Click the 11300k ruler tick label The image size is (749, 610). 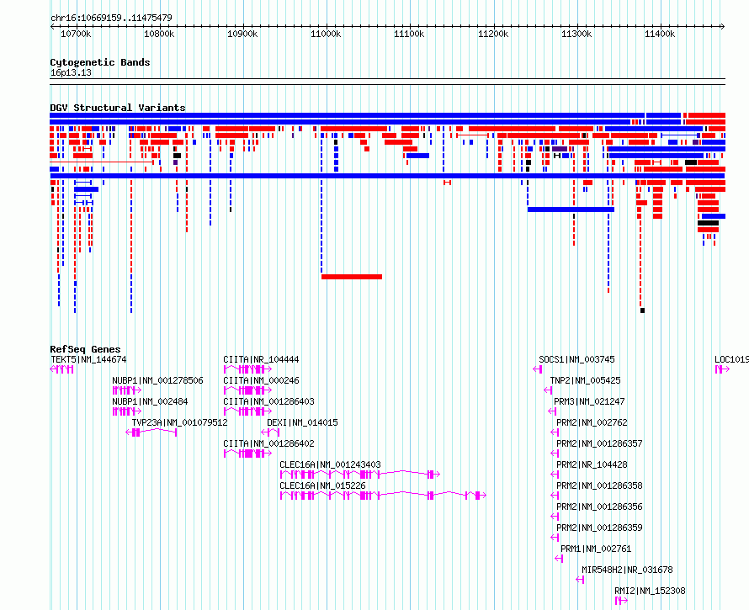tap(576, 34)
